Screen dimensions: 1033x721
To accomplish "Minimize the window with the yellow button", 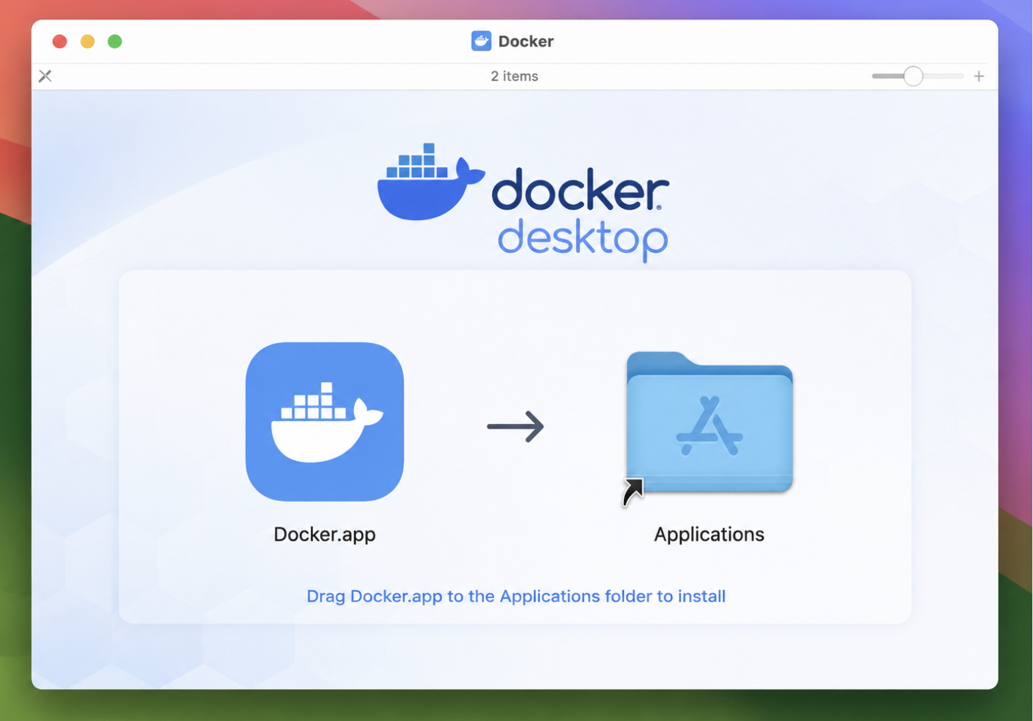I will pyautogui.click(x=88, y=41).
